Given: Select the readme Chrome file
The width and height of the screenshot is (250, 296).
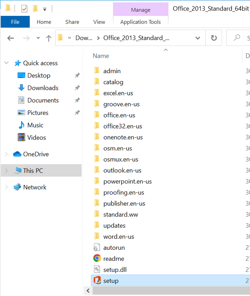Looking at the screenshot, I should tap(114, 259).
